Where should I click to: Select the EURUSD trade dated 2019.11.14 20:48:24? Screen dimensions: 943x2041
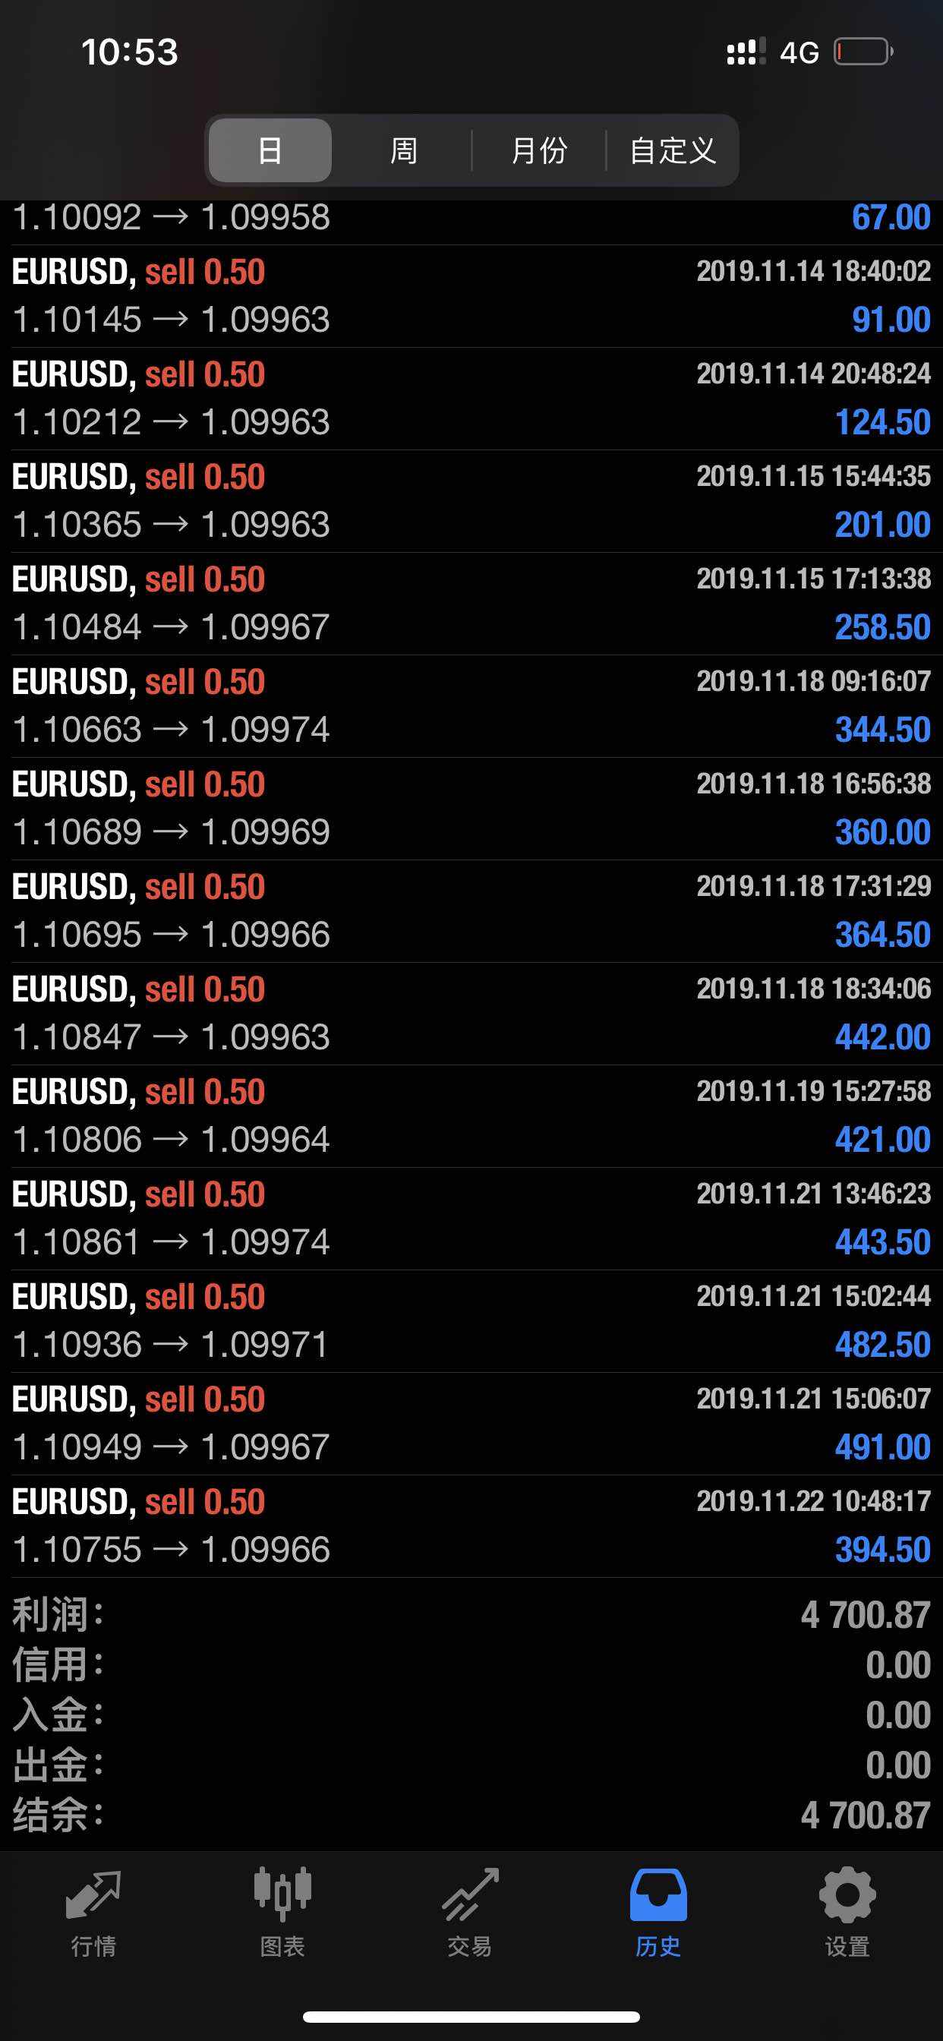471,399
